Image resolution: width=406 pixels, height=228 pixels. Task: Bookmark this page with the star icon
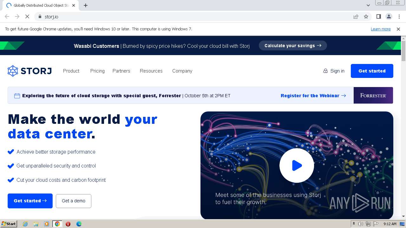pos(366,16)
